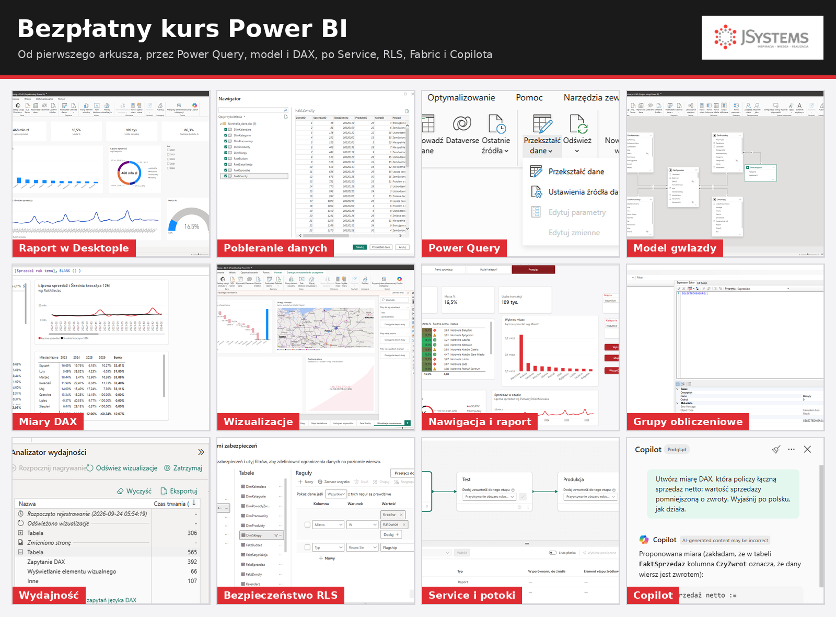Open the Równa Się condition dropdown
The image size is (836, 617).
pos(363,547)
